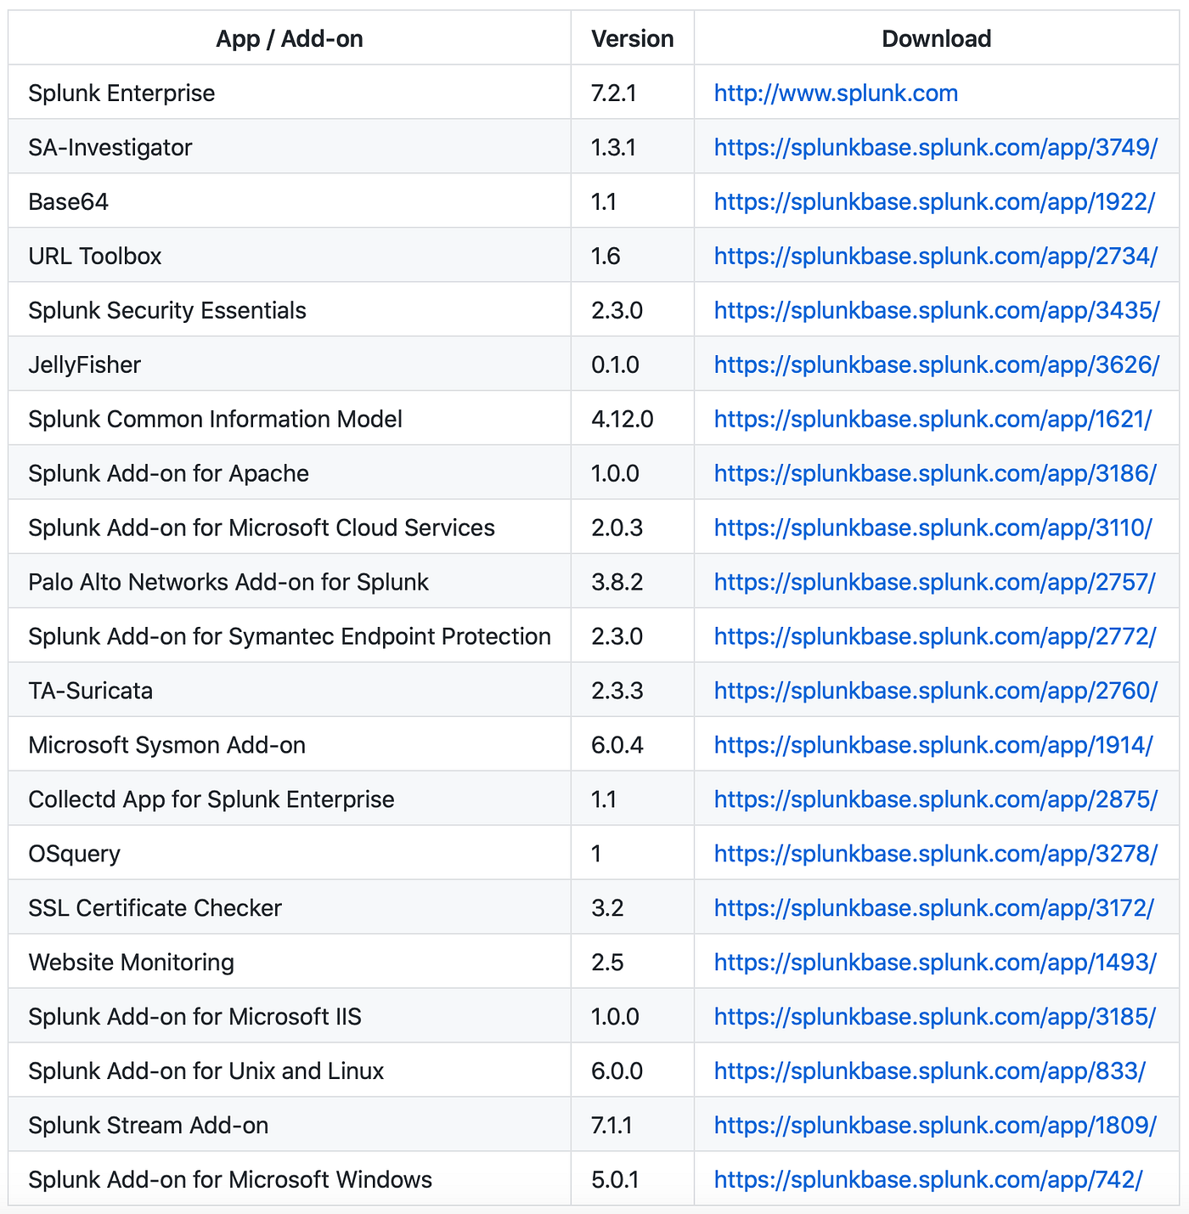Open Microsoft Cloud Services link app/3110
Screen dimensions: 1189x1214
point(933,528)
